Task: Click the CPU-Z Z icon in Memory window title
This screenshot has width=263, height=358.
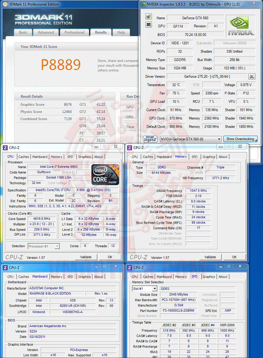Action: pos(129,148)
